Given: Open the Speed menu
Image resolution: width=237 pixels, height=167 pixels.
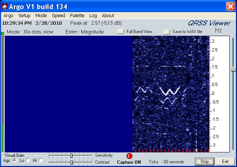Looking at the screenshot, I should click(58, 16).
